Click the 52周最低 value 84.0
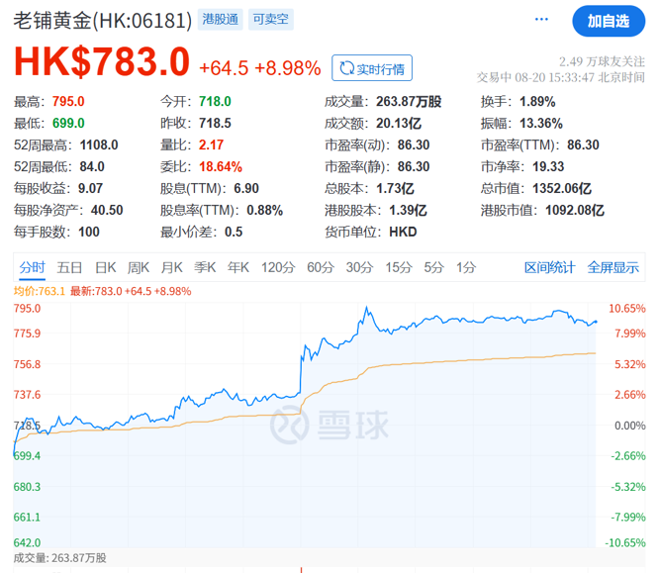 [x=92, y=166]
